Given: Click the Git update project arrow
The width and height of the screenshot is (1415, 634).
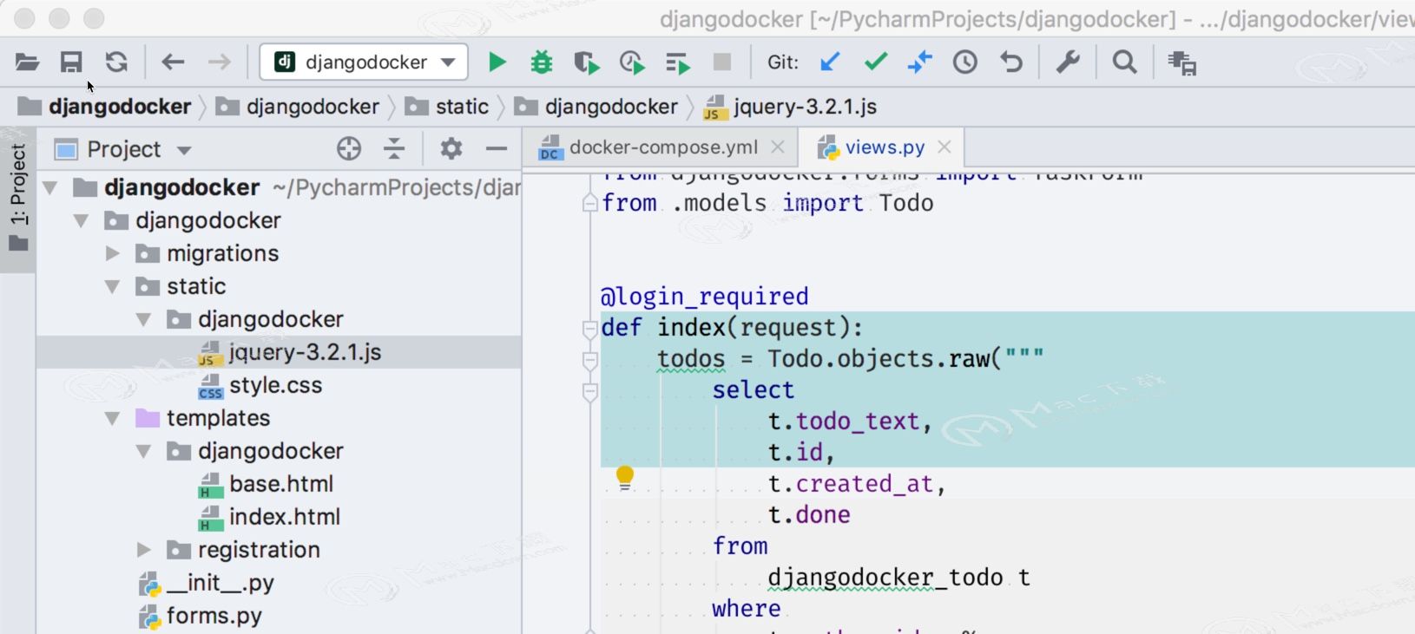Looking at the screenshot, I should tap(830, 62).
